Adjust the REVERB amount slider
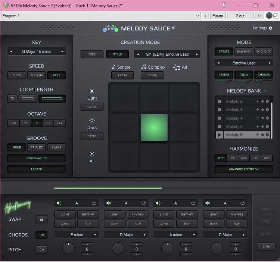Image resolution: width=280 pixels, height=262 pixels. (x=224, y=81)
